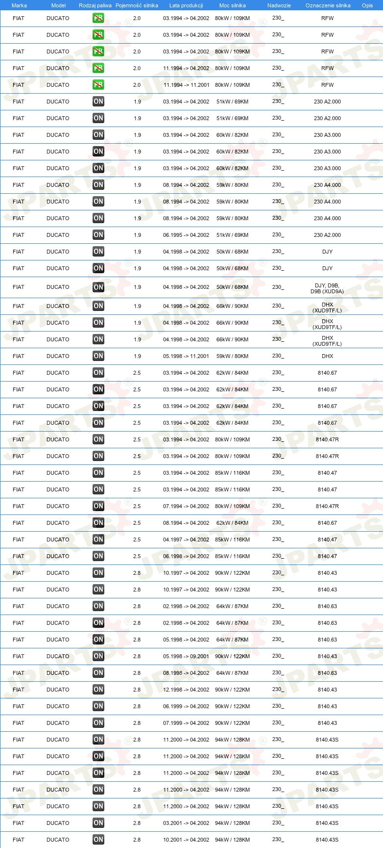Select date cell 12.1998 -> 04.2002

[x=186, y=690]
